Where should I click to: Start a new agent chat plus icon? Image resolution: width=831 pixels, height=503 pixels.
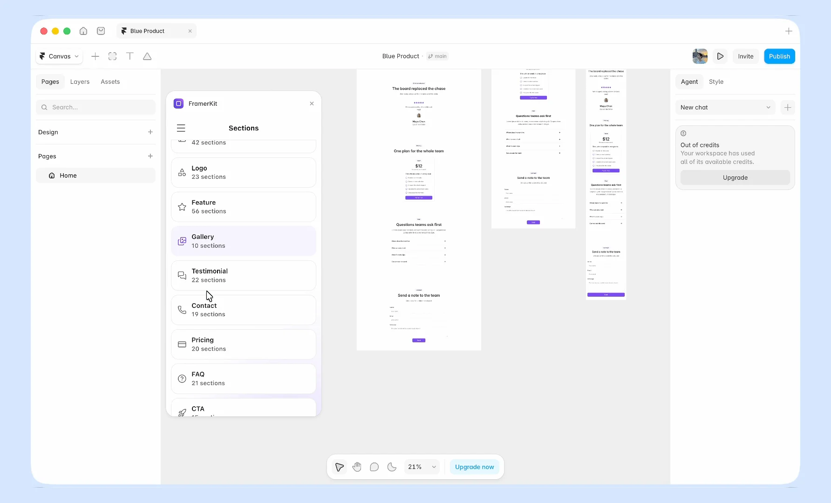[x=788, y=108]
